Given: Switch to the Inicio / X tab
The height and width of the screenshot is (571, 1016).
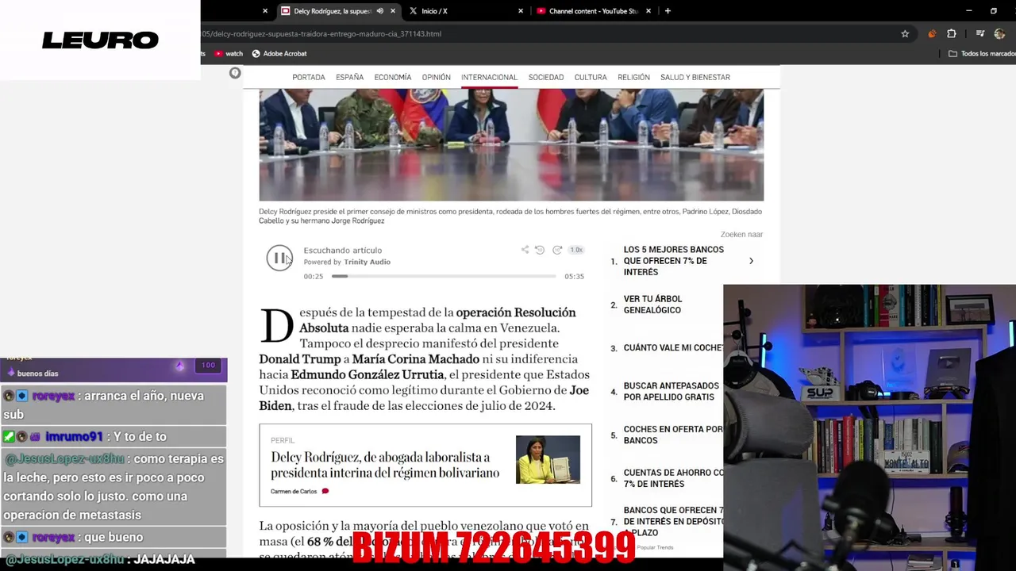Looking at the screenshot, I should coord(435,11).
